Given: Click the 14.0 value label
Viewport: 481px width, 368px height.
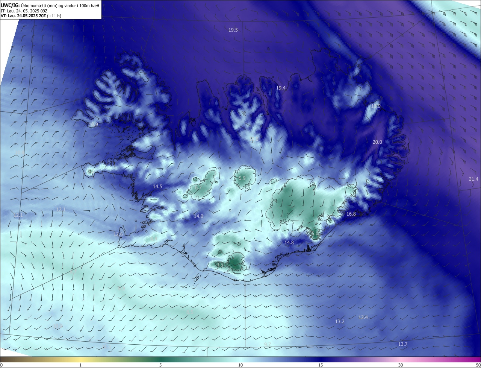Looking at the screenshot, I should (198, 216).
